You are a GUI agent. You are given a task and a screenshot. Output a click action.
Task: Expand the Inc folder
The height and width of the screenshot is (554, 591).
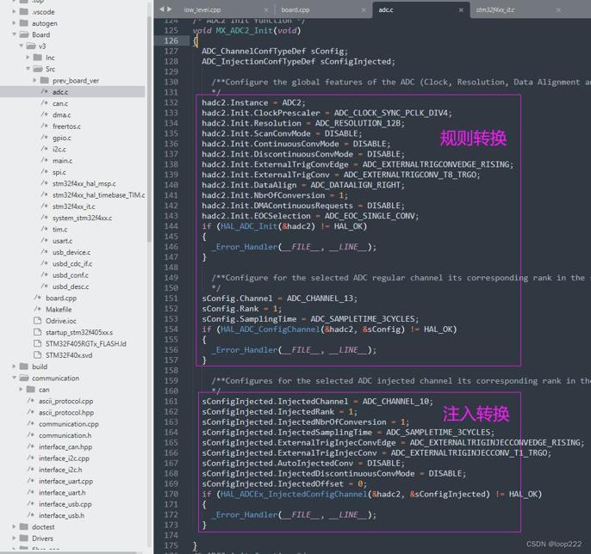(x=28, y=57)
